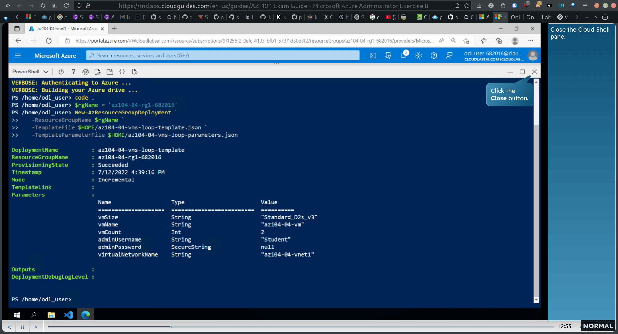Open Edge collections icon
The image size is (618, 334).
(499, 41)
